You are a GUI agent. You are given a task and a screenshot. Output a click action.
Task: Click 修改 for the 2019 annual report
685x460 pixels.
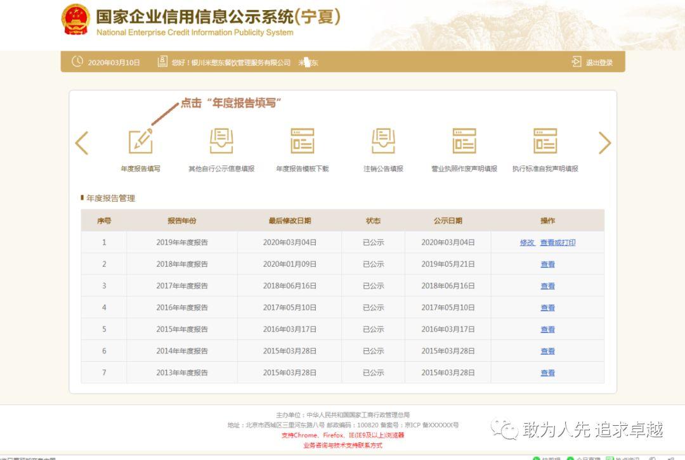pos(527,243)
